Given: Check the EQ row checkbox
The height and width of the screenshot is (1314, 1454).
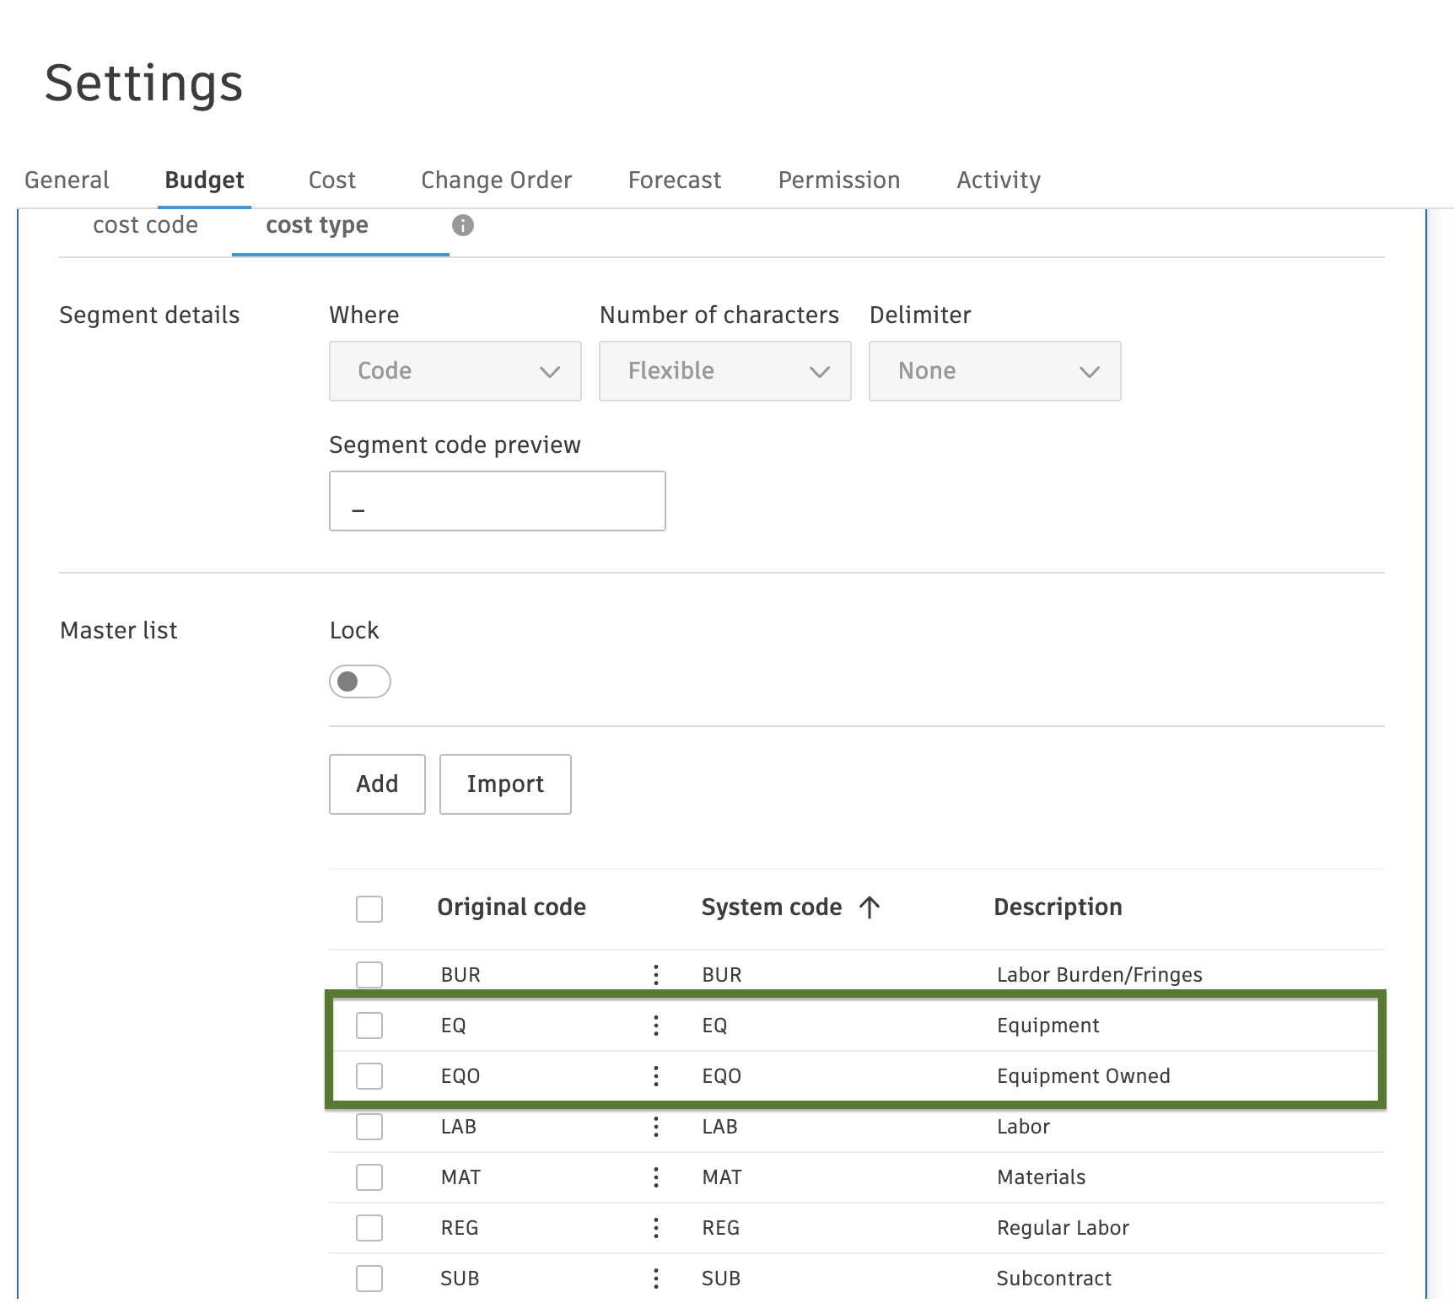Looking at the screenshot, I should coord(369,1026).
